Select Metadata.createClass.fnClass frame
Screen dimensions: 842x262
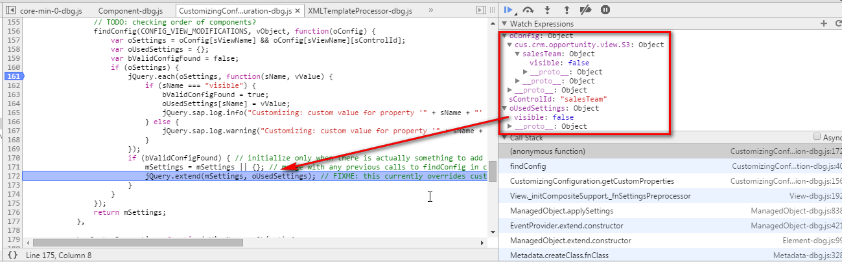(x=670, y=256)
